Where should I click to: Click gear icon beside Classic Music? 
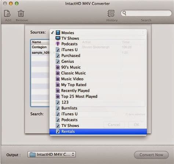[58, 73]
